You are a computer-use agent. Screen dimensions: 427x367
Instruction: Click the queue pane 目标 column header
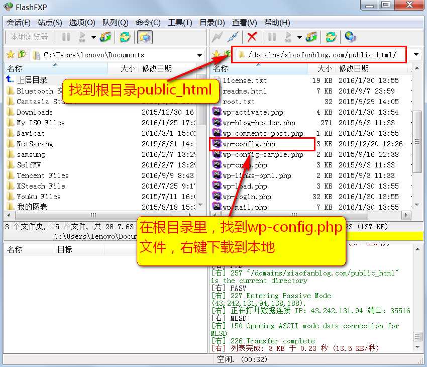79,249
